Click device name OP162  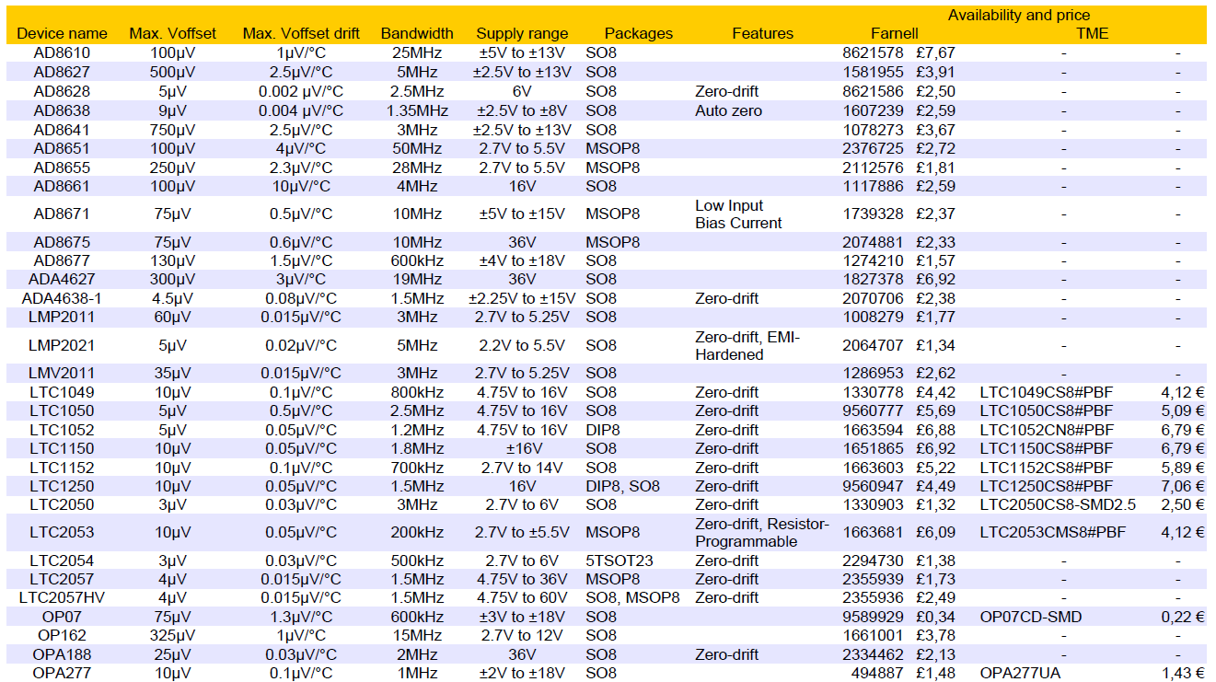(x=63, y=635)
